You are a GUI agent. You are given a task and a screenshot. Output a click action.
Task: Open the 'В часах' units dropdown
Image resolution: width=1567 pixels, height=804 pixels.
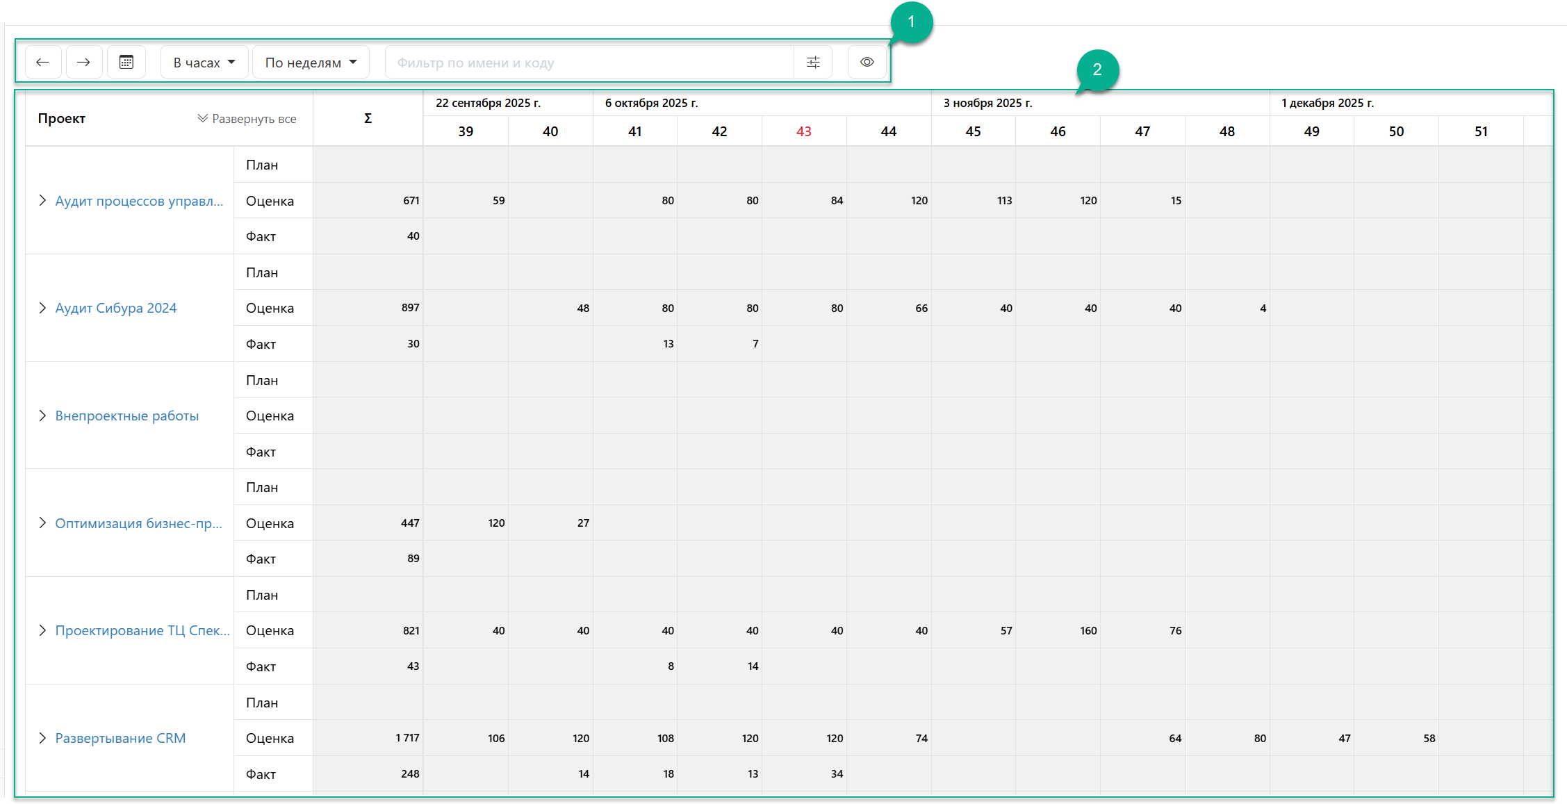(204, 63)
